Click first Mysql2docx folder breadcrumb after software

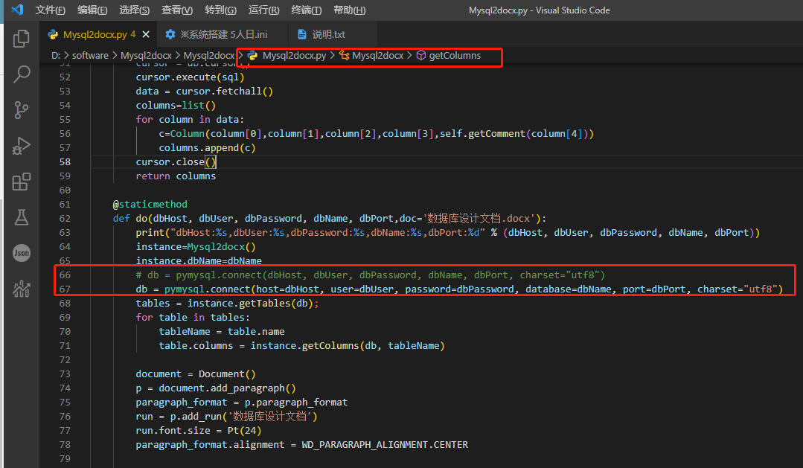[146, 55]
